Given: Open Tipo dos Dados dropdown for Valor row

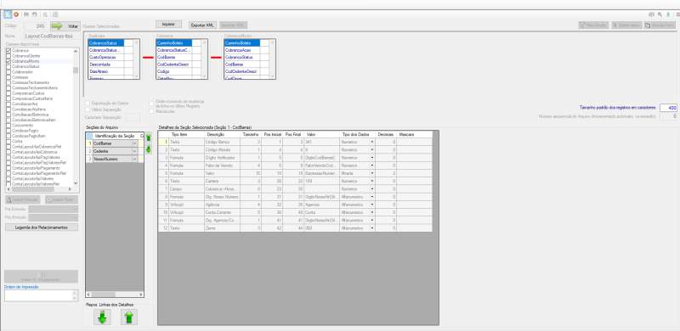Looking at the screenshot, I should [x=372, y=172].
